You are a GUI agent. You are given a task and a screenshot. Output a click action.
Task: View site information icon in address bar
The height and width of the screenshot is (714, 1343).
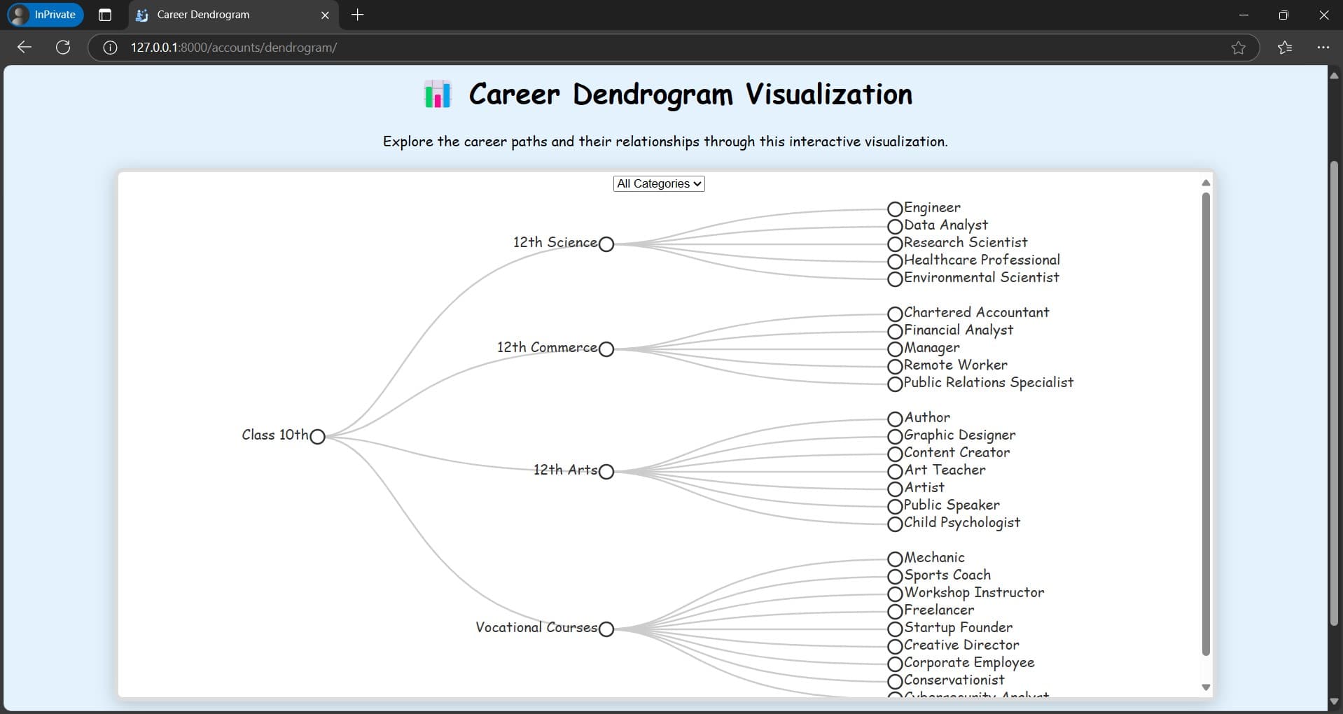(x=110, y=48)
